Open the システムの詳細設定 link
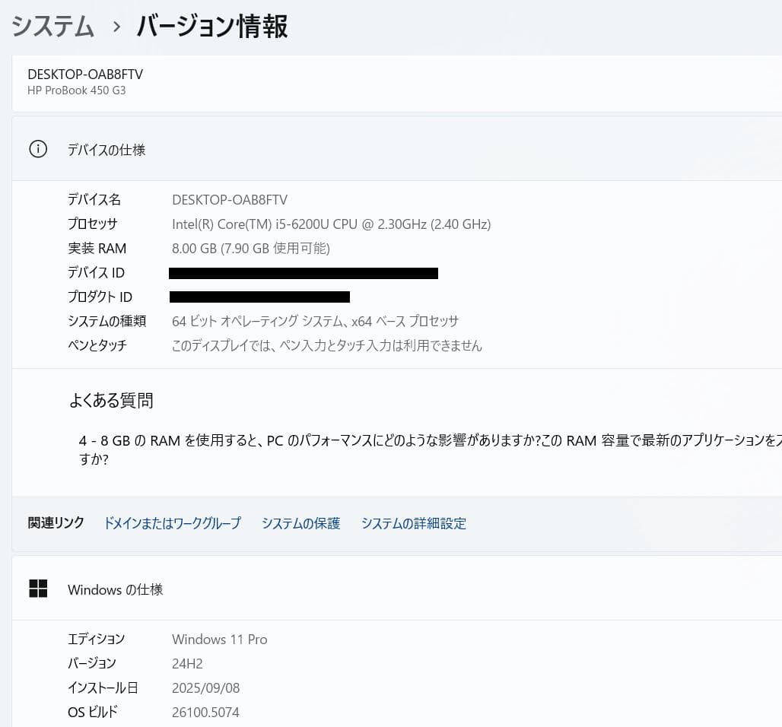The height and width of the screenshot is (727, 782). point(414,523)
